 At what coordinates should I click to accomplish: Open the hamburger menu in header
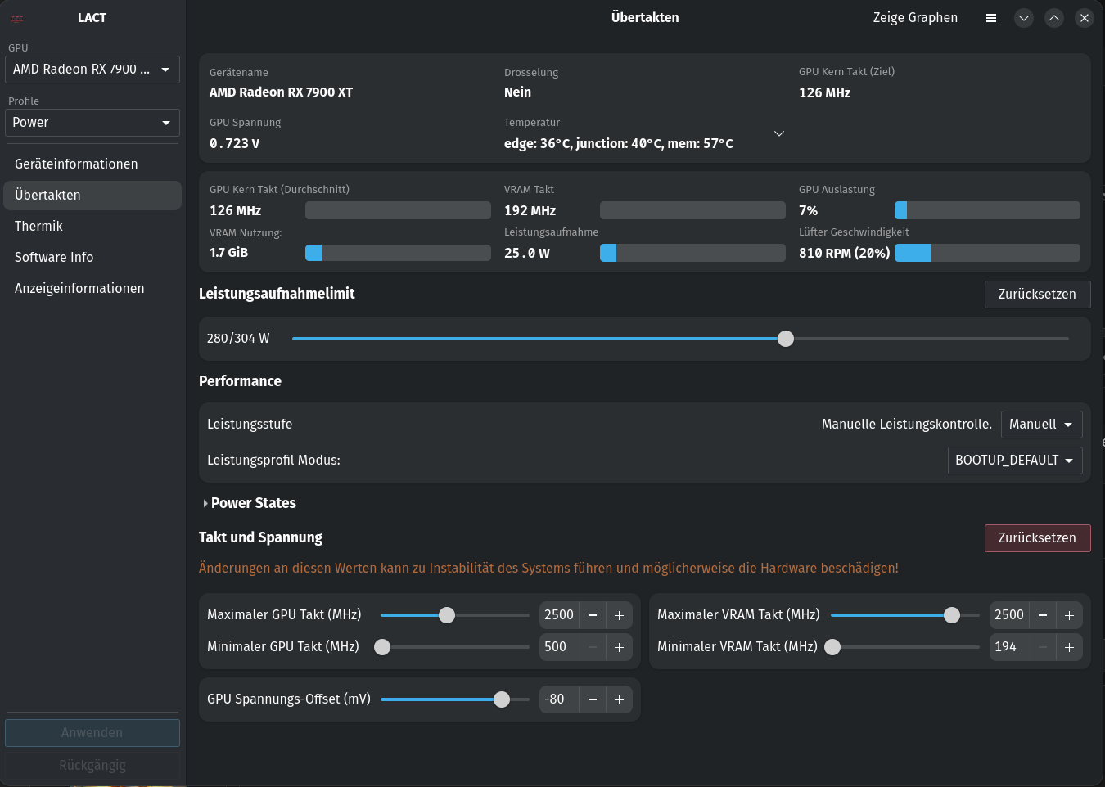[991, 18]
